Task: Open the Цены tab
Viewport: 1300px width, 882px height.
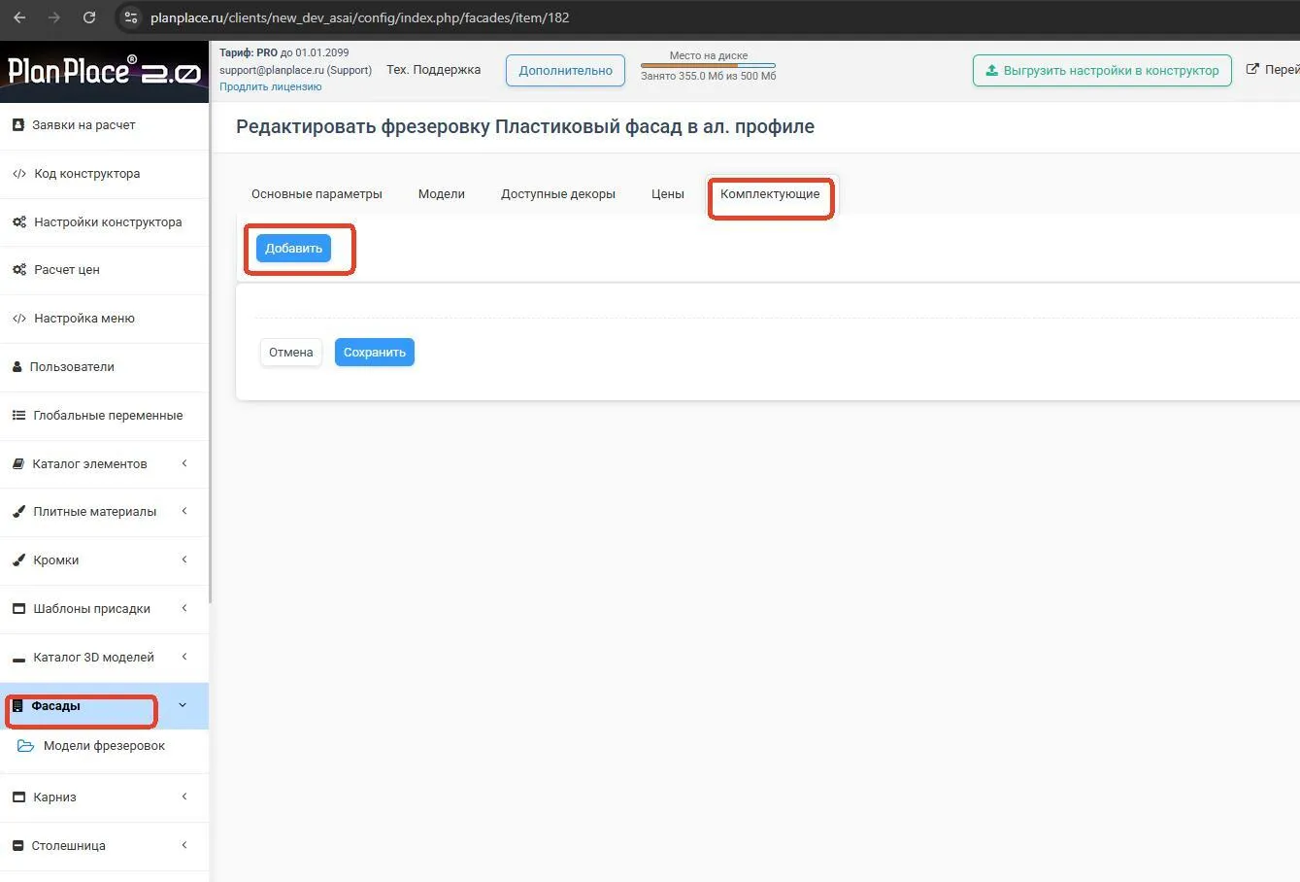Action: click(x=668, y=194)
